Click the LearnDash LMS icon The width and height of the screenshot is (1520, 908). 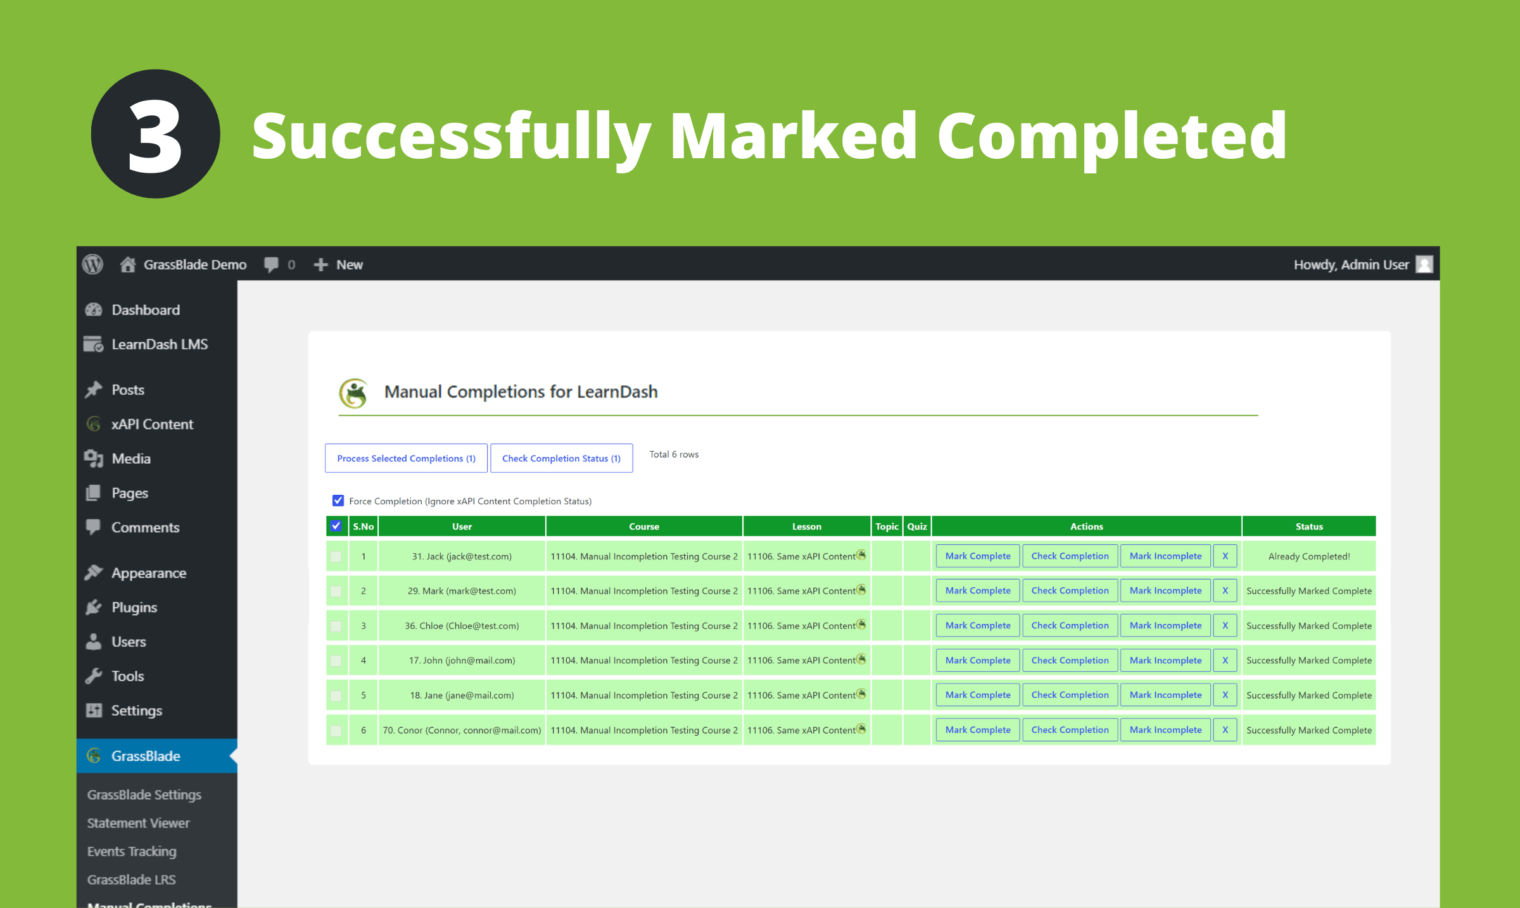point(94,344)
